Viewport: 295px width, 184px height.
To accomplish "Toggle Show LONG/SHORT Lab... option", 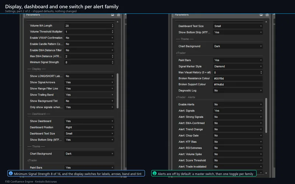I will tap(89, 76).
